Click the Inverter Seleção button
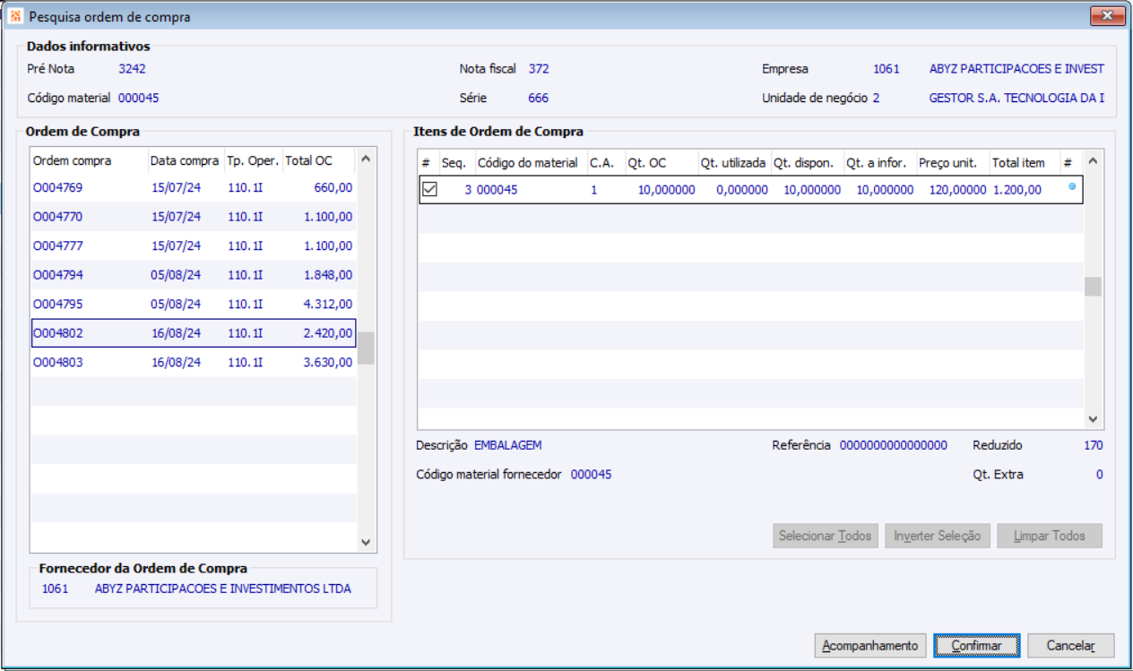The height and width of the screenshot is (671, 1133). (x=938, y=536)
